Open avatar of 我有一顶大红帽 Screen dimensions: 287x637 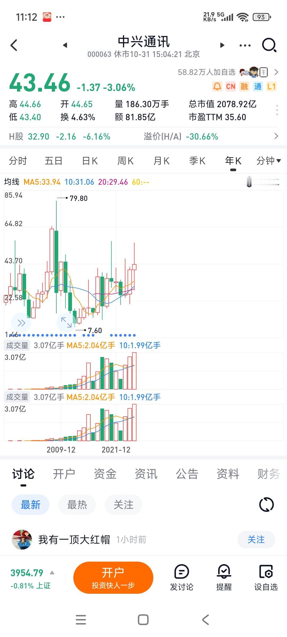(x=22, y=540)
